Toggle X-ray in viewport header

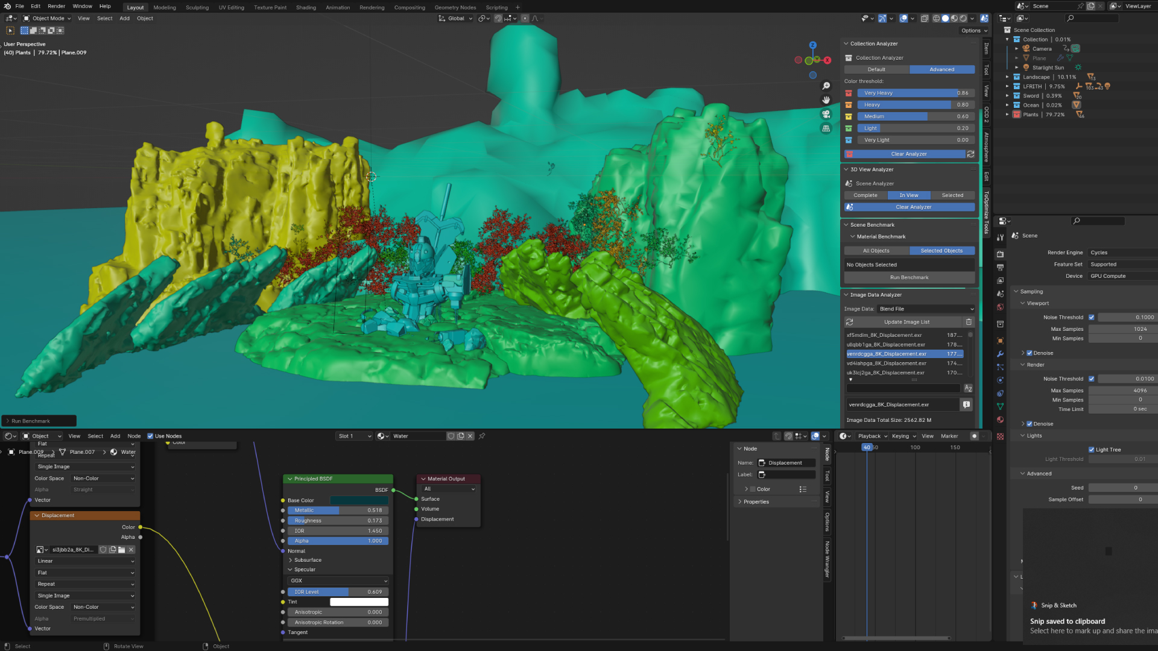tap(923, 18)
